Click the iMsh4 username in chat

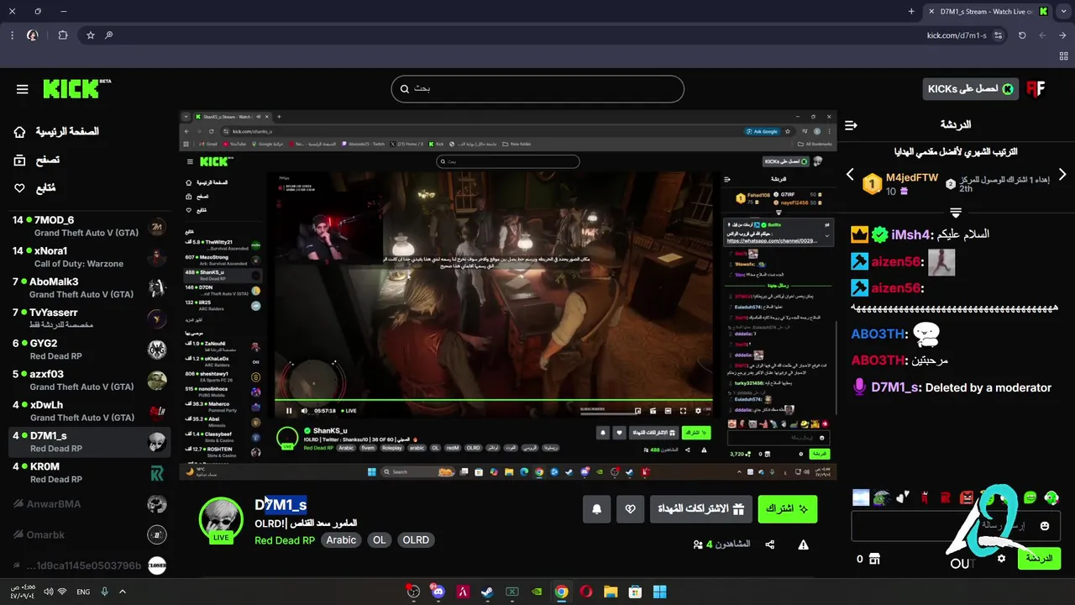[x=911, y=234]
